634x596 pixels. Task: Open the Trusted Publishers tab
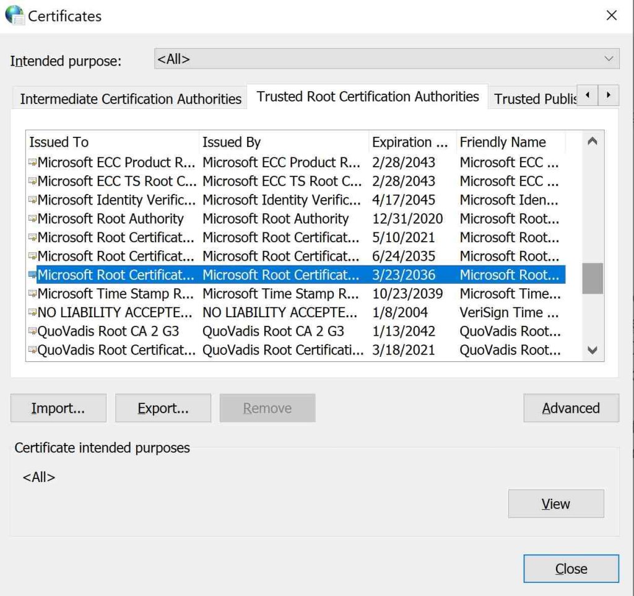coord(534,99)
